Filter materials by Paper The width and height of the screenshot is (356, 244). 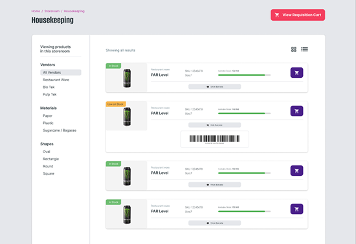(47, 116)
